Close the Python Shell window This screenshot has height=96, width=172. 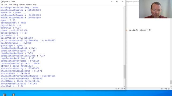pyautogui.click(x=123, y=2)
